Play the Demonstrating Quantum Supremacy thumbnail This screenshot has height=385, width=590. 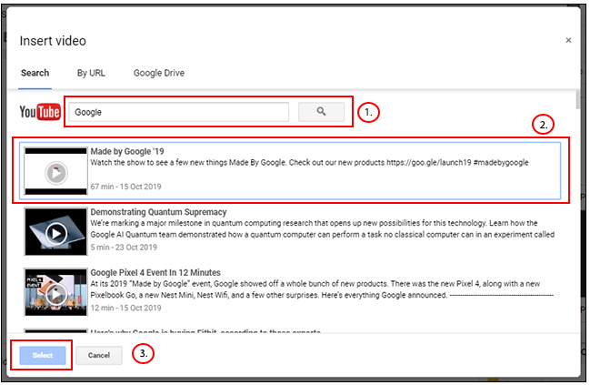[x=56, y=232]
